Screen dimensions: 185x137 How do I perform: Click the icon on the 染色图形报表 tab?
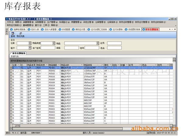(126, 29)
